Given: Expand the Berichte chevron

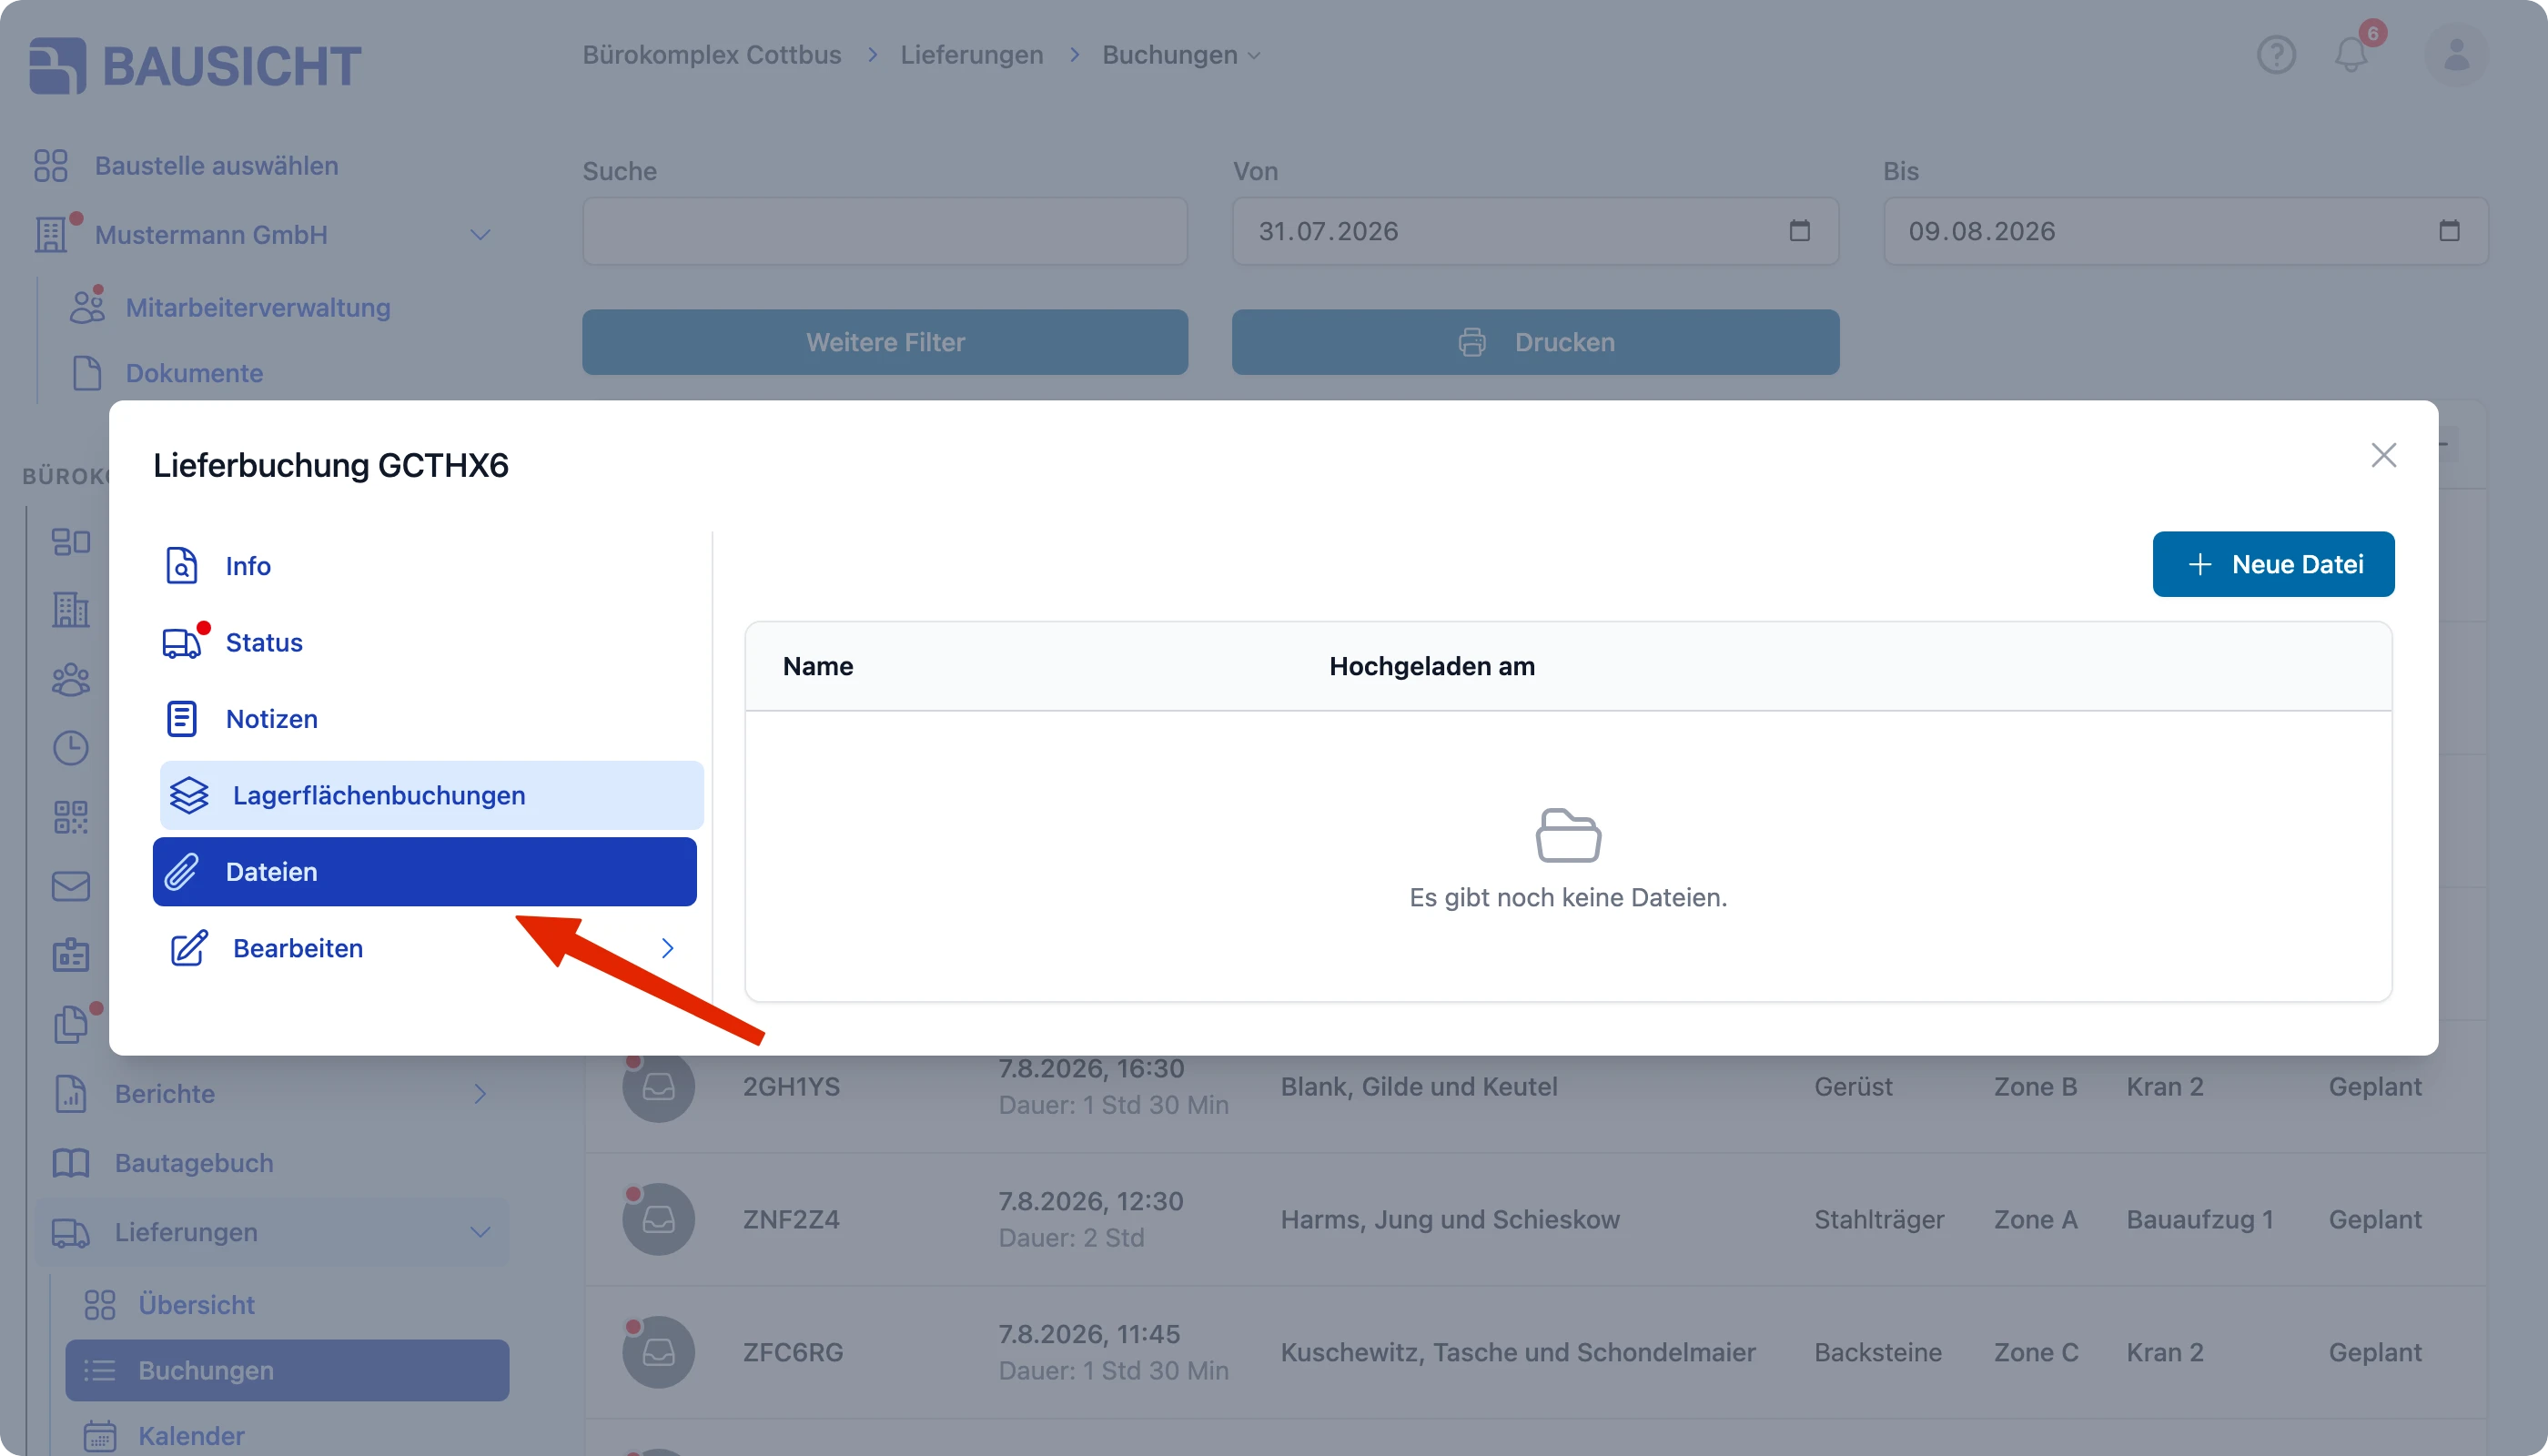Looking at the screenshot, I should click(x=480, y=1094).
